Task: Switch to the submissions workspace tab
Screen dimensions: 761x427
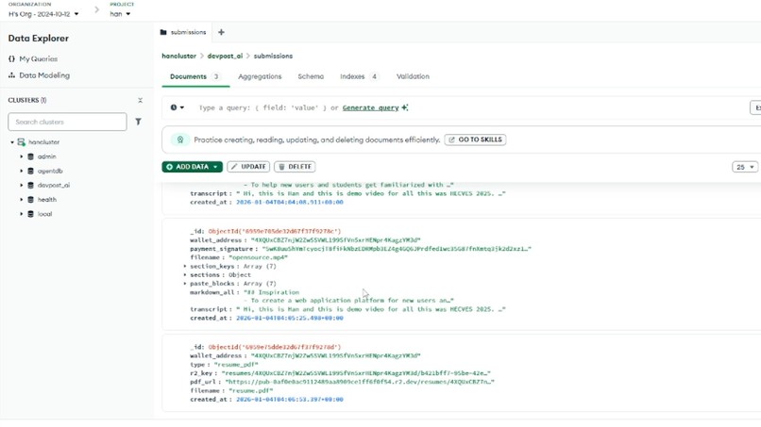Action: 183,32
